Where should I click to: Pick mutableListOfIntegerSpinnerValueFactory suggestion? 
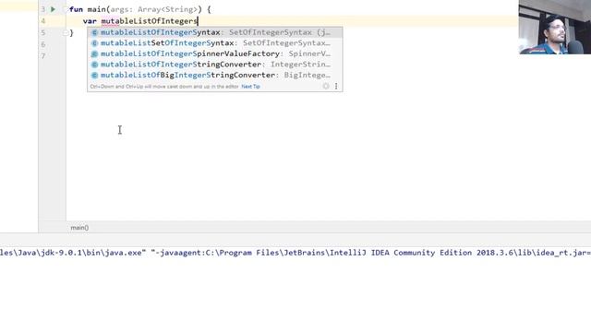(x=215, y=53)
